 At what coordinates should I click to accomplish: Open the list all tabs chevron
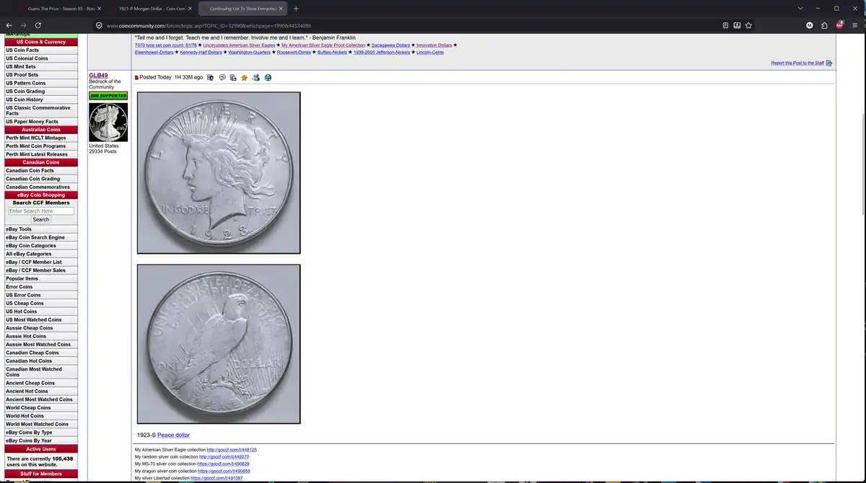[x=800, y=9]
